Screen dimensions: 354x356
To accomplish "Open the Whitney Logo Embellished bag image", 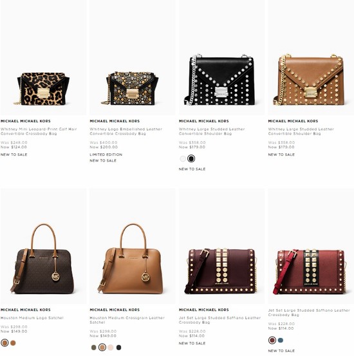I will (x=133, y=57).
